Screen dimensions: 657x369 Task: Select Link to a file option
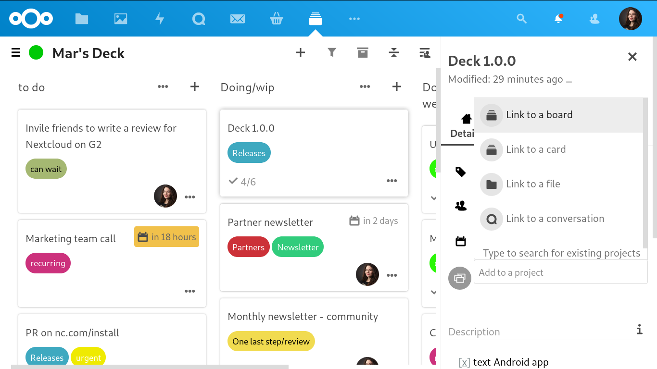558,184
